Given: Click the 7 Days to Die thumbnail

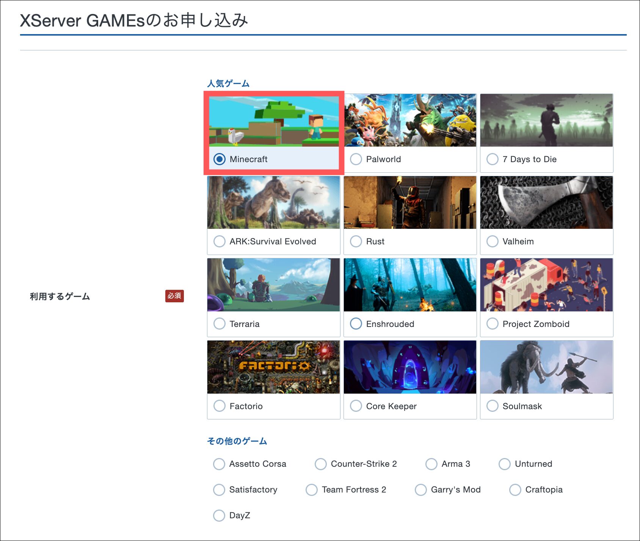Looking at the screenshot, I should tap(546, 120).
